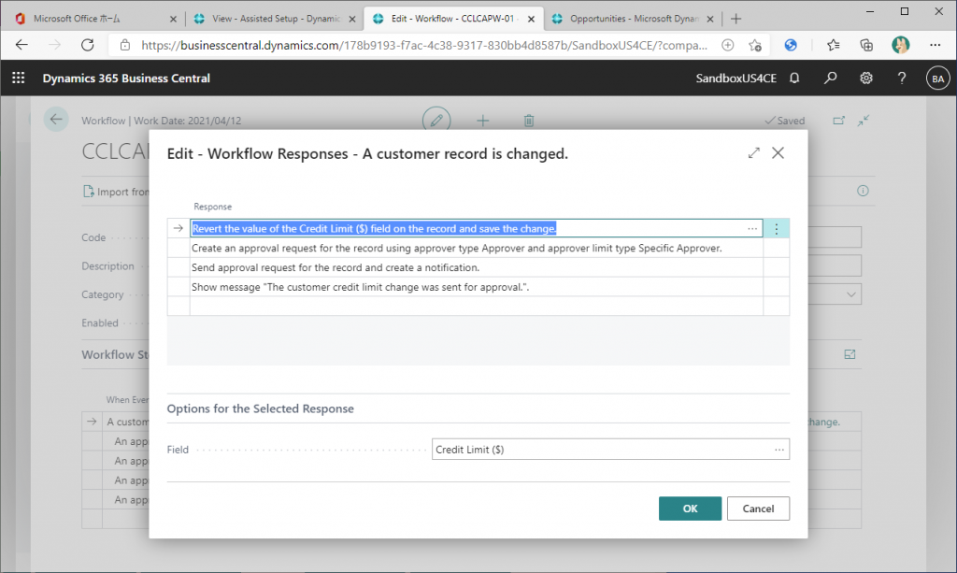Open browser settings and more menu
957x573 pixels.
[935, 45]
